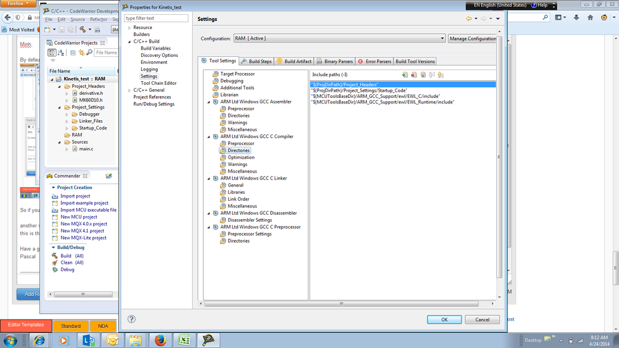Select Project_Settings/Startup_Code include path
The width and height of the screenshot is (619, 348).
click(359, 90)
